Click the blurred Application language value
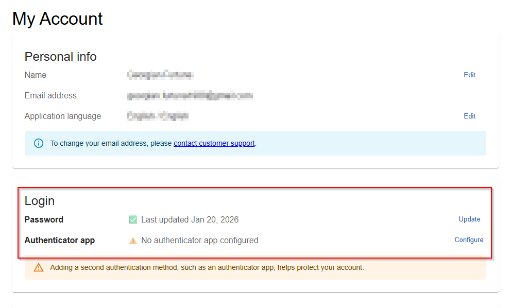 tap(158, 116)
